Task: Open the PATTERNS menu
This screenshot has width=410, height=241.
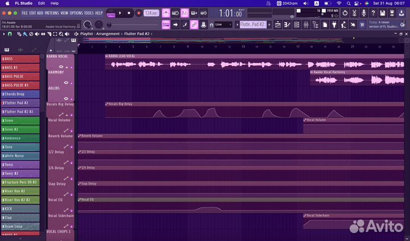Action: click(52, 13)
